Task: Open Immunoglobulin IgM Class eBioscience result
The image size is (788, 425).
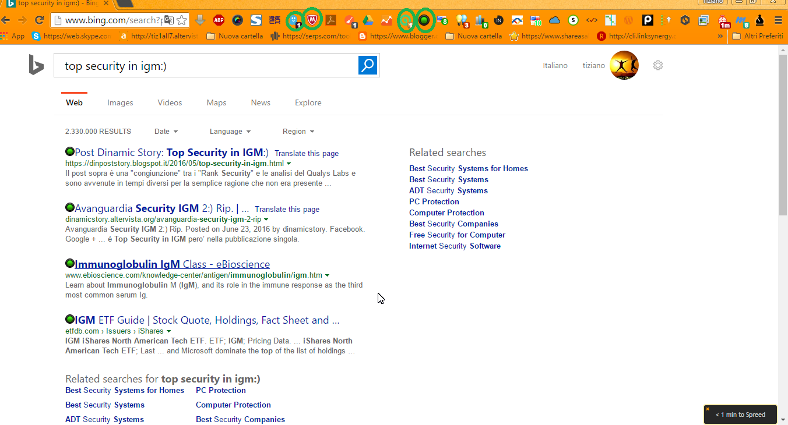Action: tap(172, 264)
